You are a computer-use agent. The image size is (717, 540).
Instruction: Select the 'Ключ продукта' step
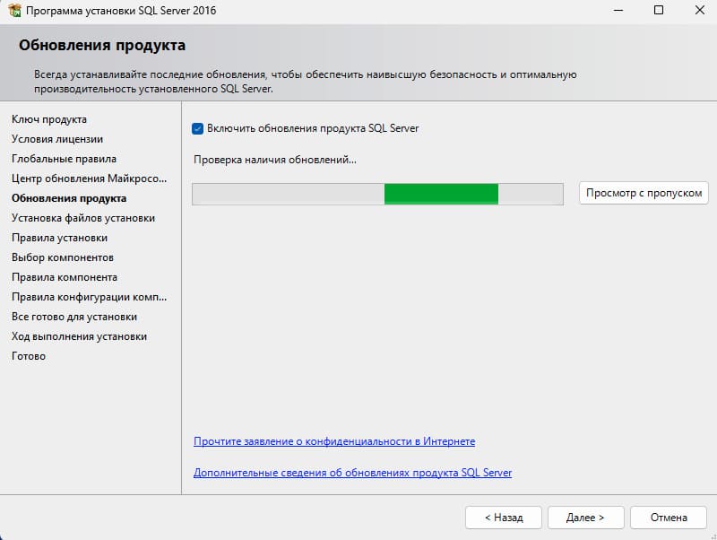[49, 119]
